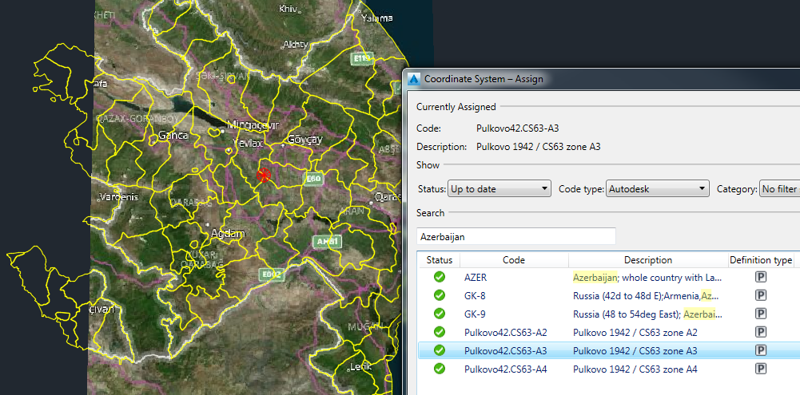Sort the list by the Status column header

[x=440, y=260]
